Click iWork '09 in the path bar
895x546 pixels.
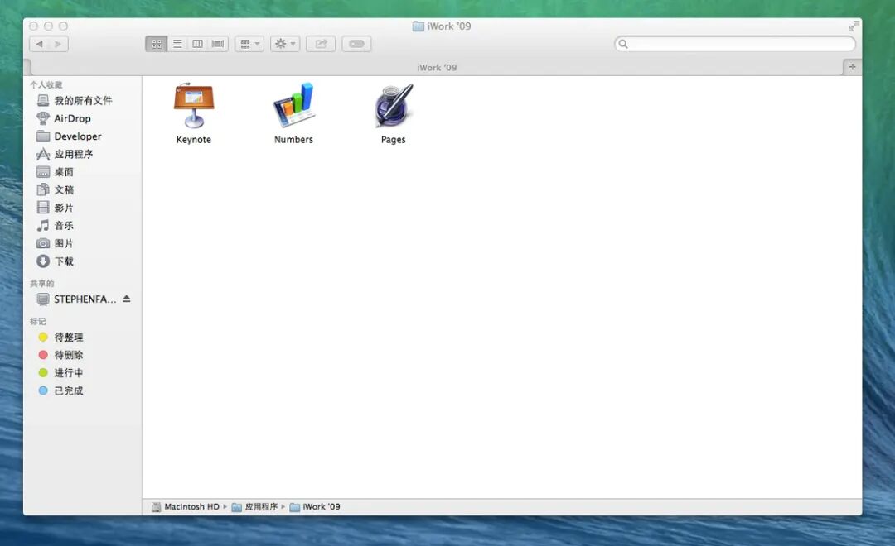(315, 506)
